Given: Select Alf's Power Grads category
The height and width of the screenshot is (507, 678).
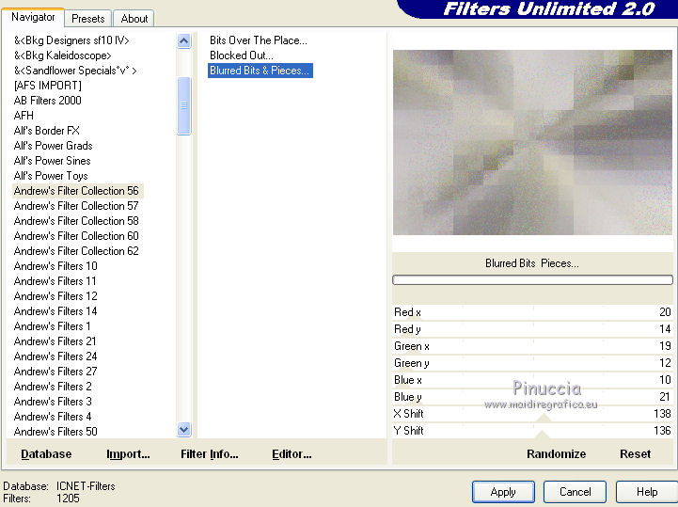Looking at the screenshot, I should 54,146.
